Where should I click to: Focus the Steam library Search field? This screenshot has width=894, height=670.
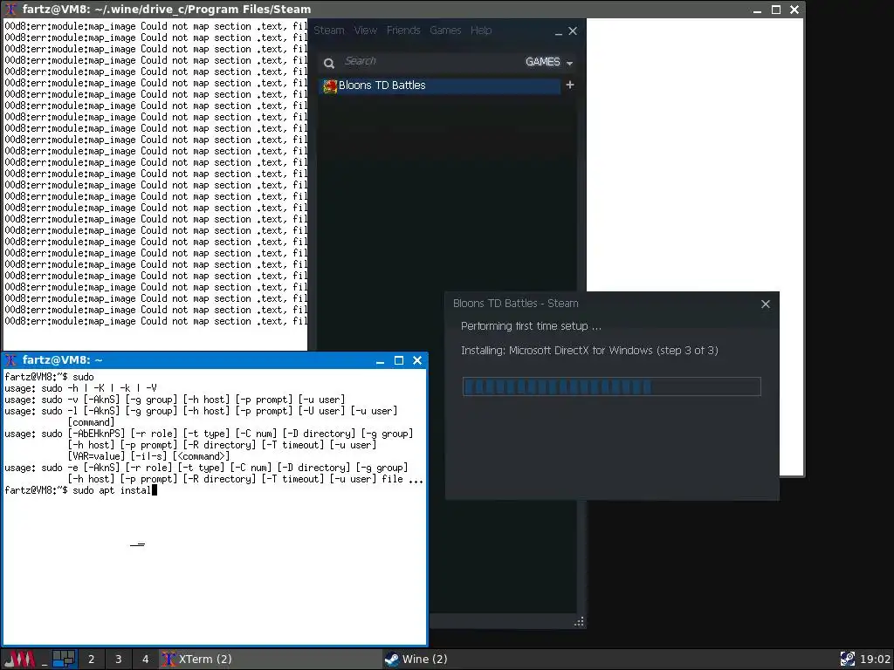pyautogui.click(x=428, y=62)
